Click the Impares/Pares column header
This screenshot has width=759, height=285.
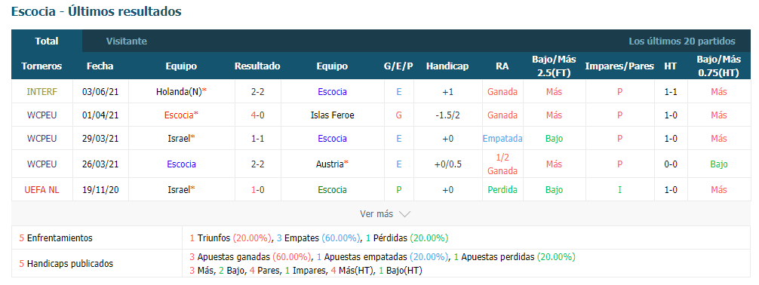[619, 66]
